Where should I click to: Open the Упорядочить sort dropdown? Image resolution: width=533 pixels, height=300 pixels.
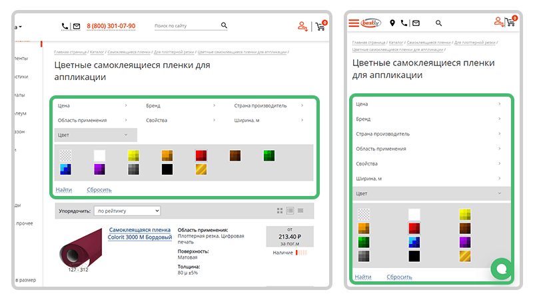[x=127, y=211]
